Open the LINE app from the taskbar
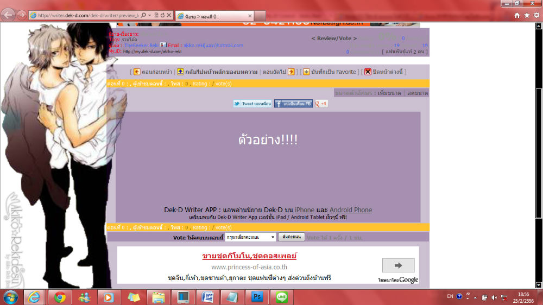The height and width of the screenshot is (305, 543). [x=281, y=297]
